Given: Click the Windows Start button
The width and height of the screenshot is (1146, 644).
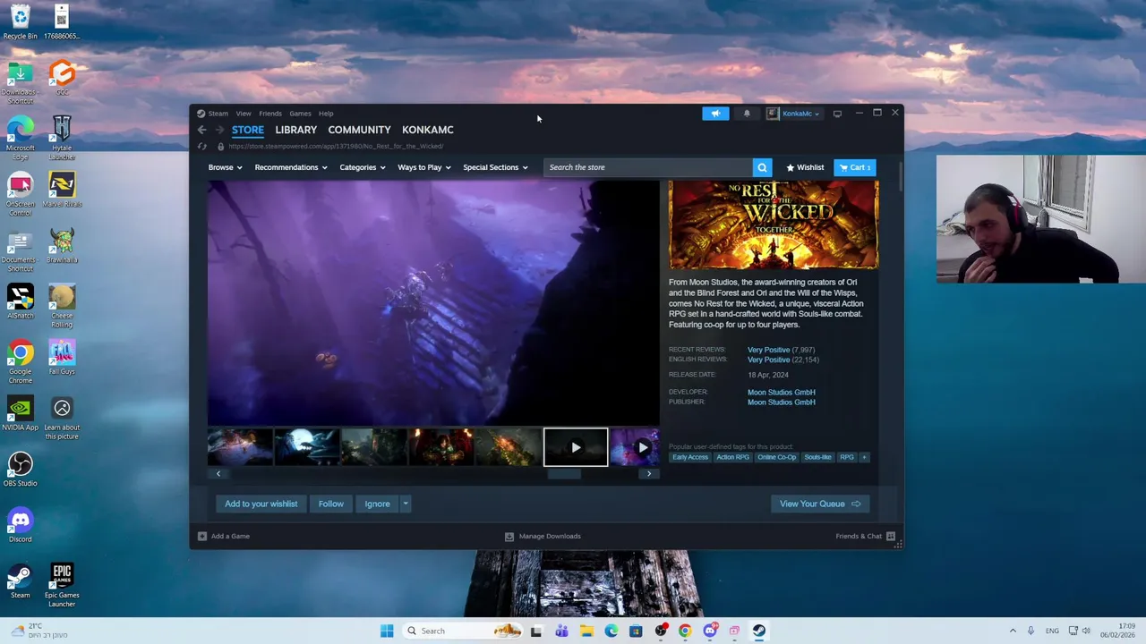Looking at the screenshot, I should [x=387, y=631].
